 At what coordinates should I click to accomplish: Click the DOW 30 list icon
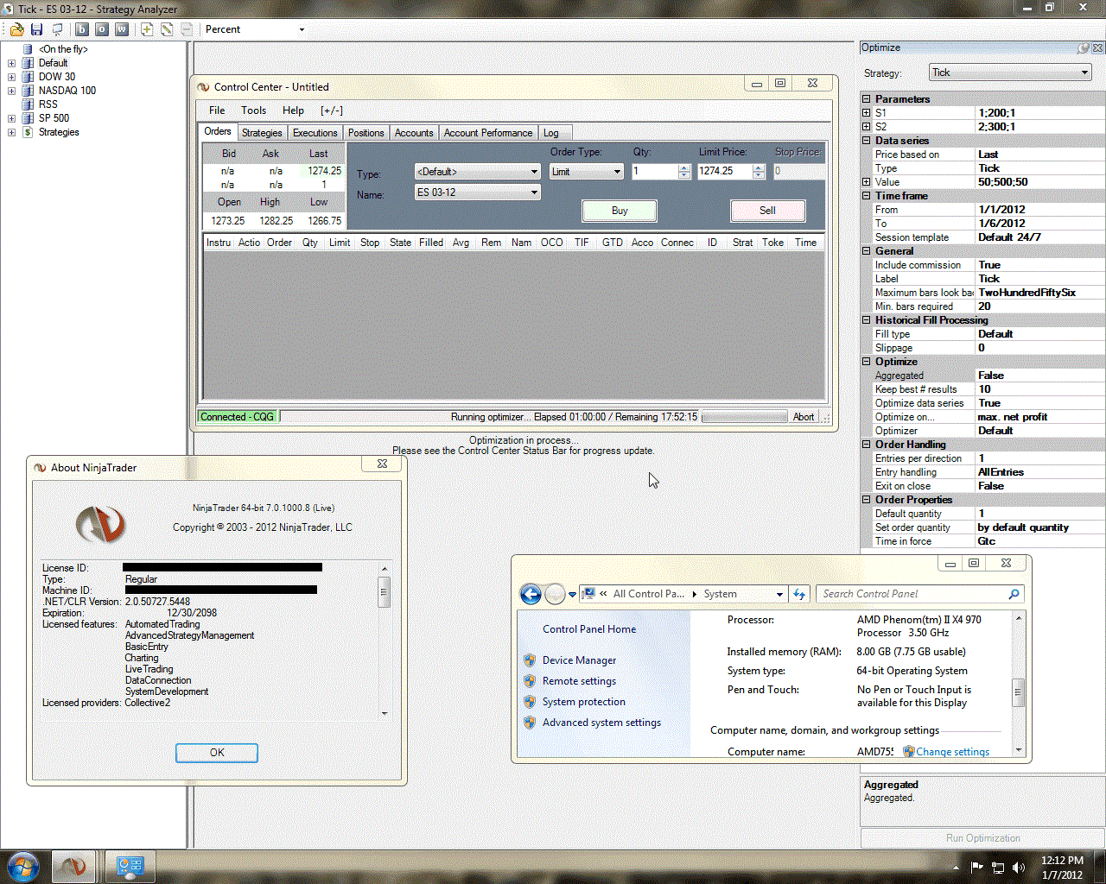[x=28, y=77]
